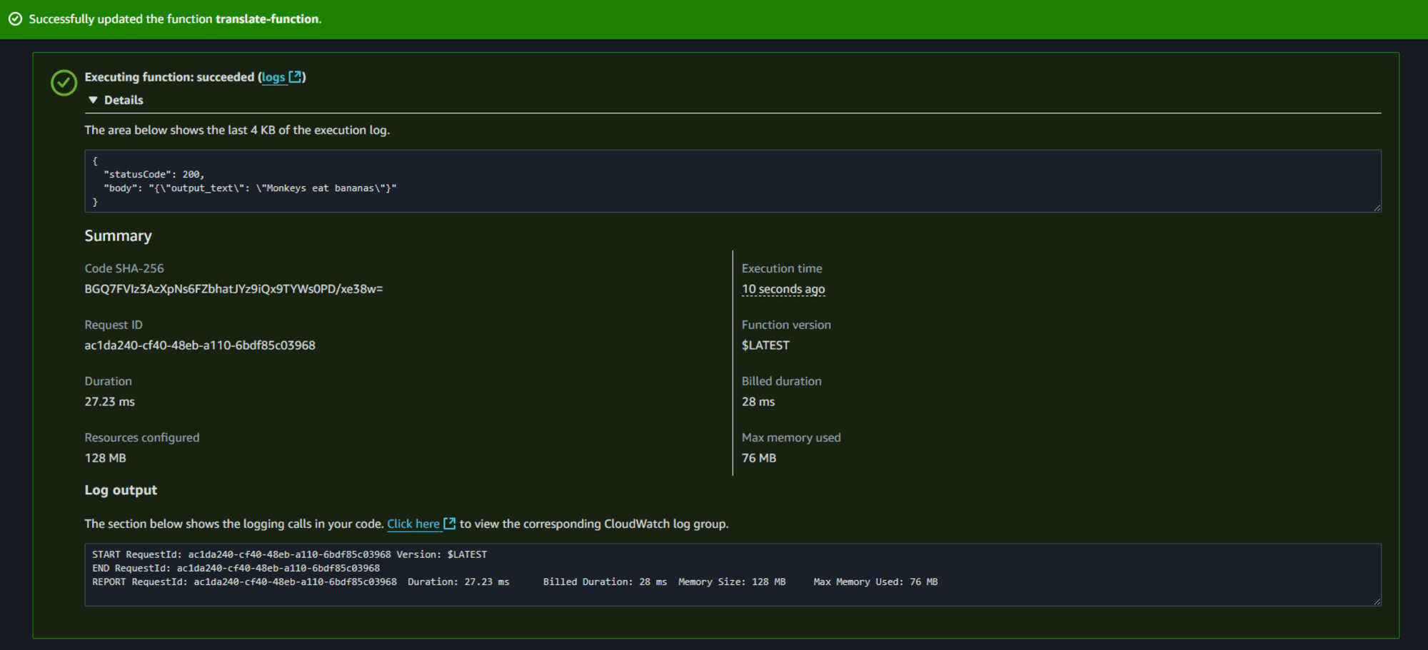Click the REPORT RequestId log line
Screen dimensions: 1428x650
(515, 582)
